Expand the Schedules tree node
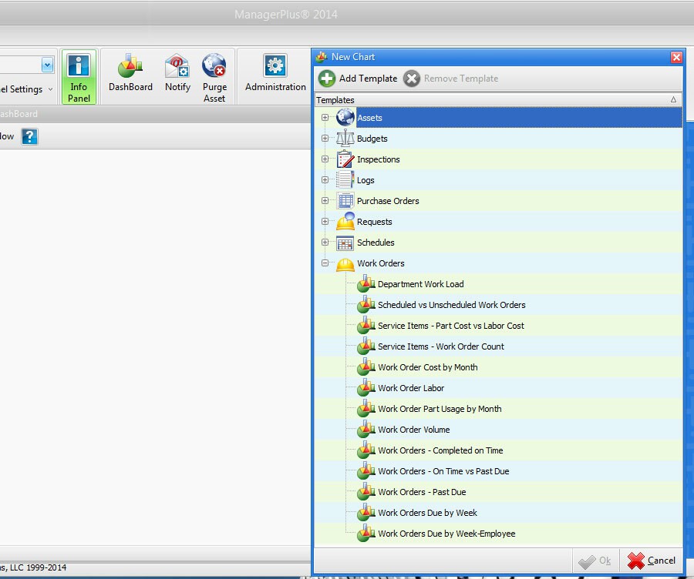The height and width of the screenshot is (579, 694). (325, 243)
